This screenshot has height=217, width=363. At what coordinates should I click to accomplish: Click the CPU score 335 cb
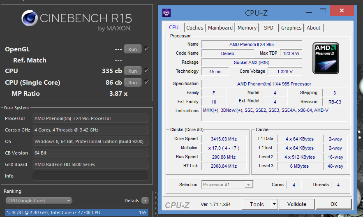(112, 71)
